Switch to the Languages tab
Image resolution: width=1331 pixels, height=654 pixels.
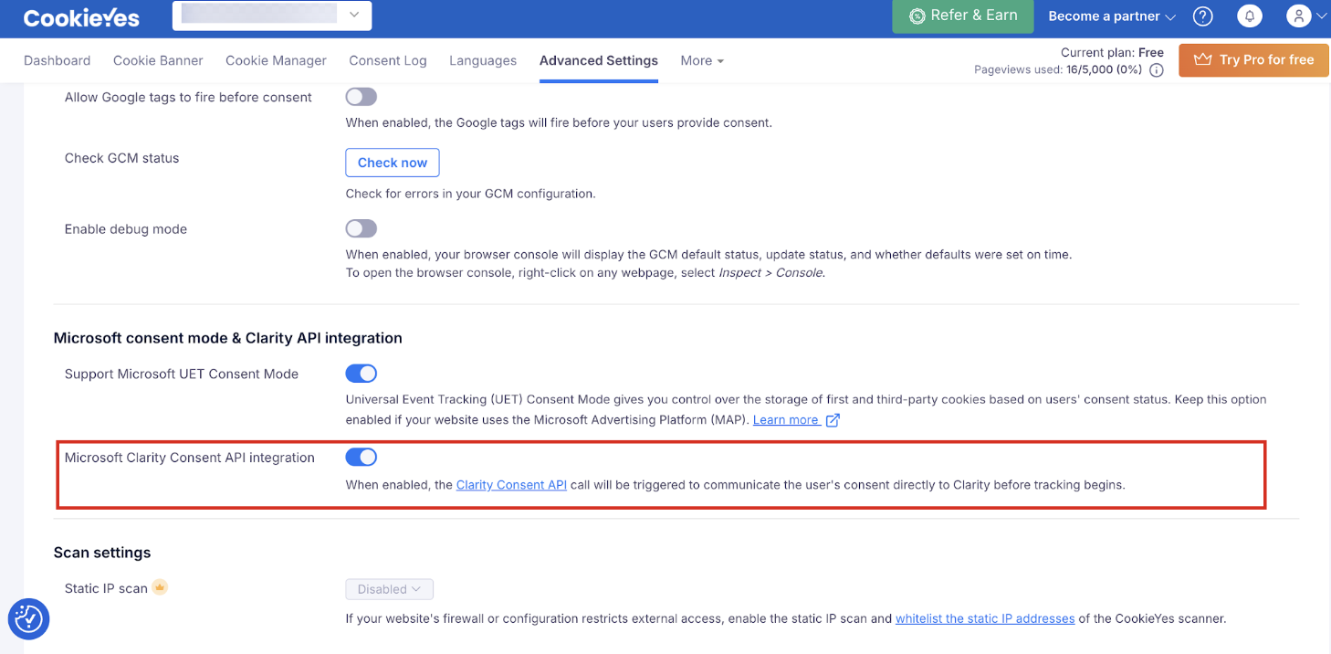click(483, 60)
